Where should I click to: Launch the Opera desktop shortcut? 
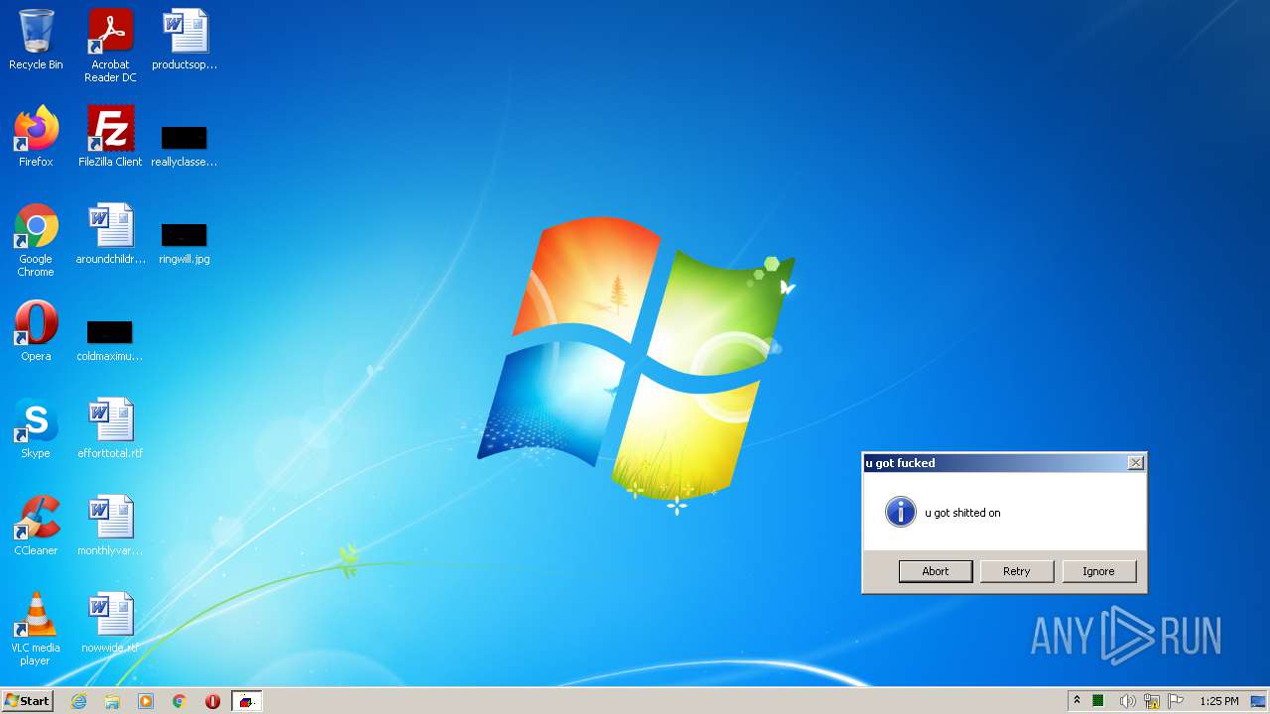click(36, 331)
